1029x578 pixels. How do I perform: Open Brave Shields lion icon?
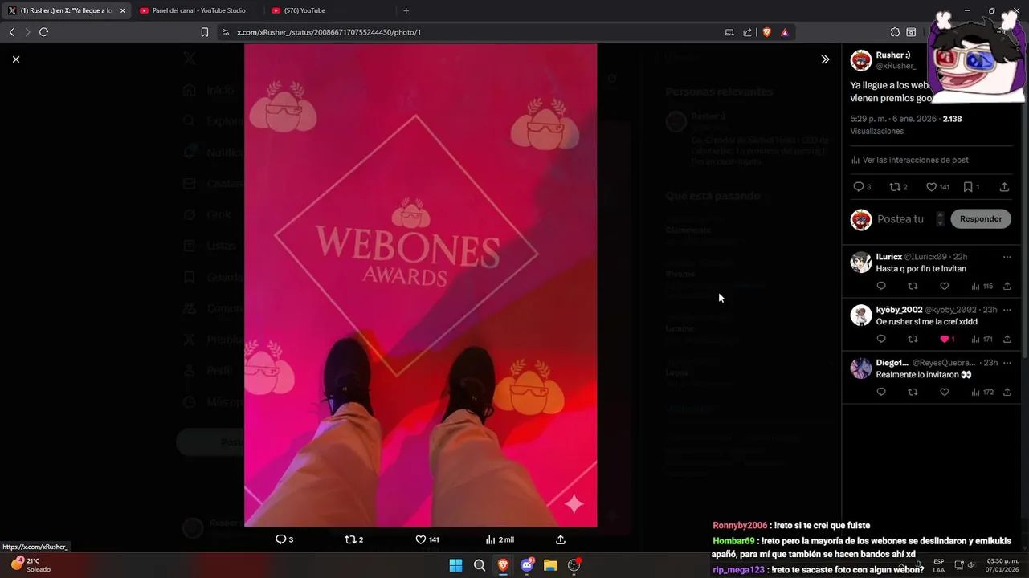click(x=766, y=32)
